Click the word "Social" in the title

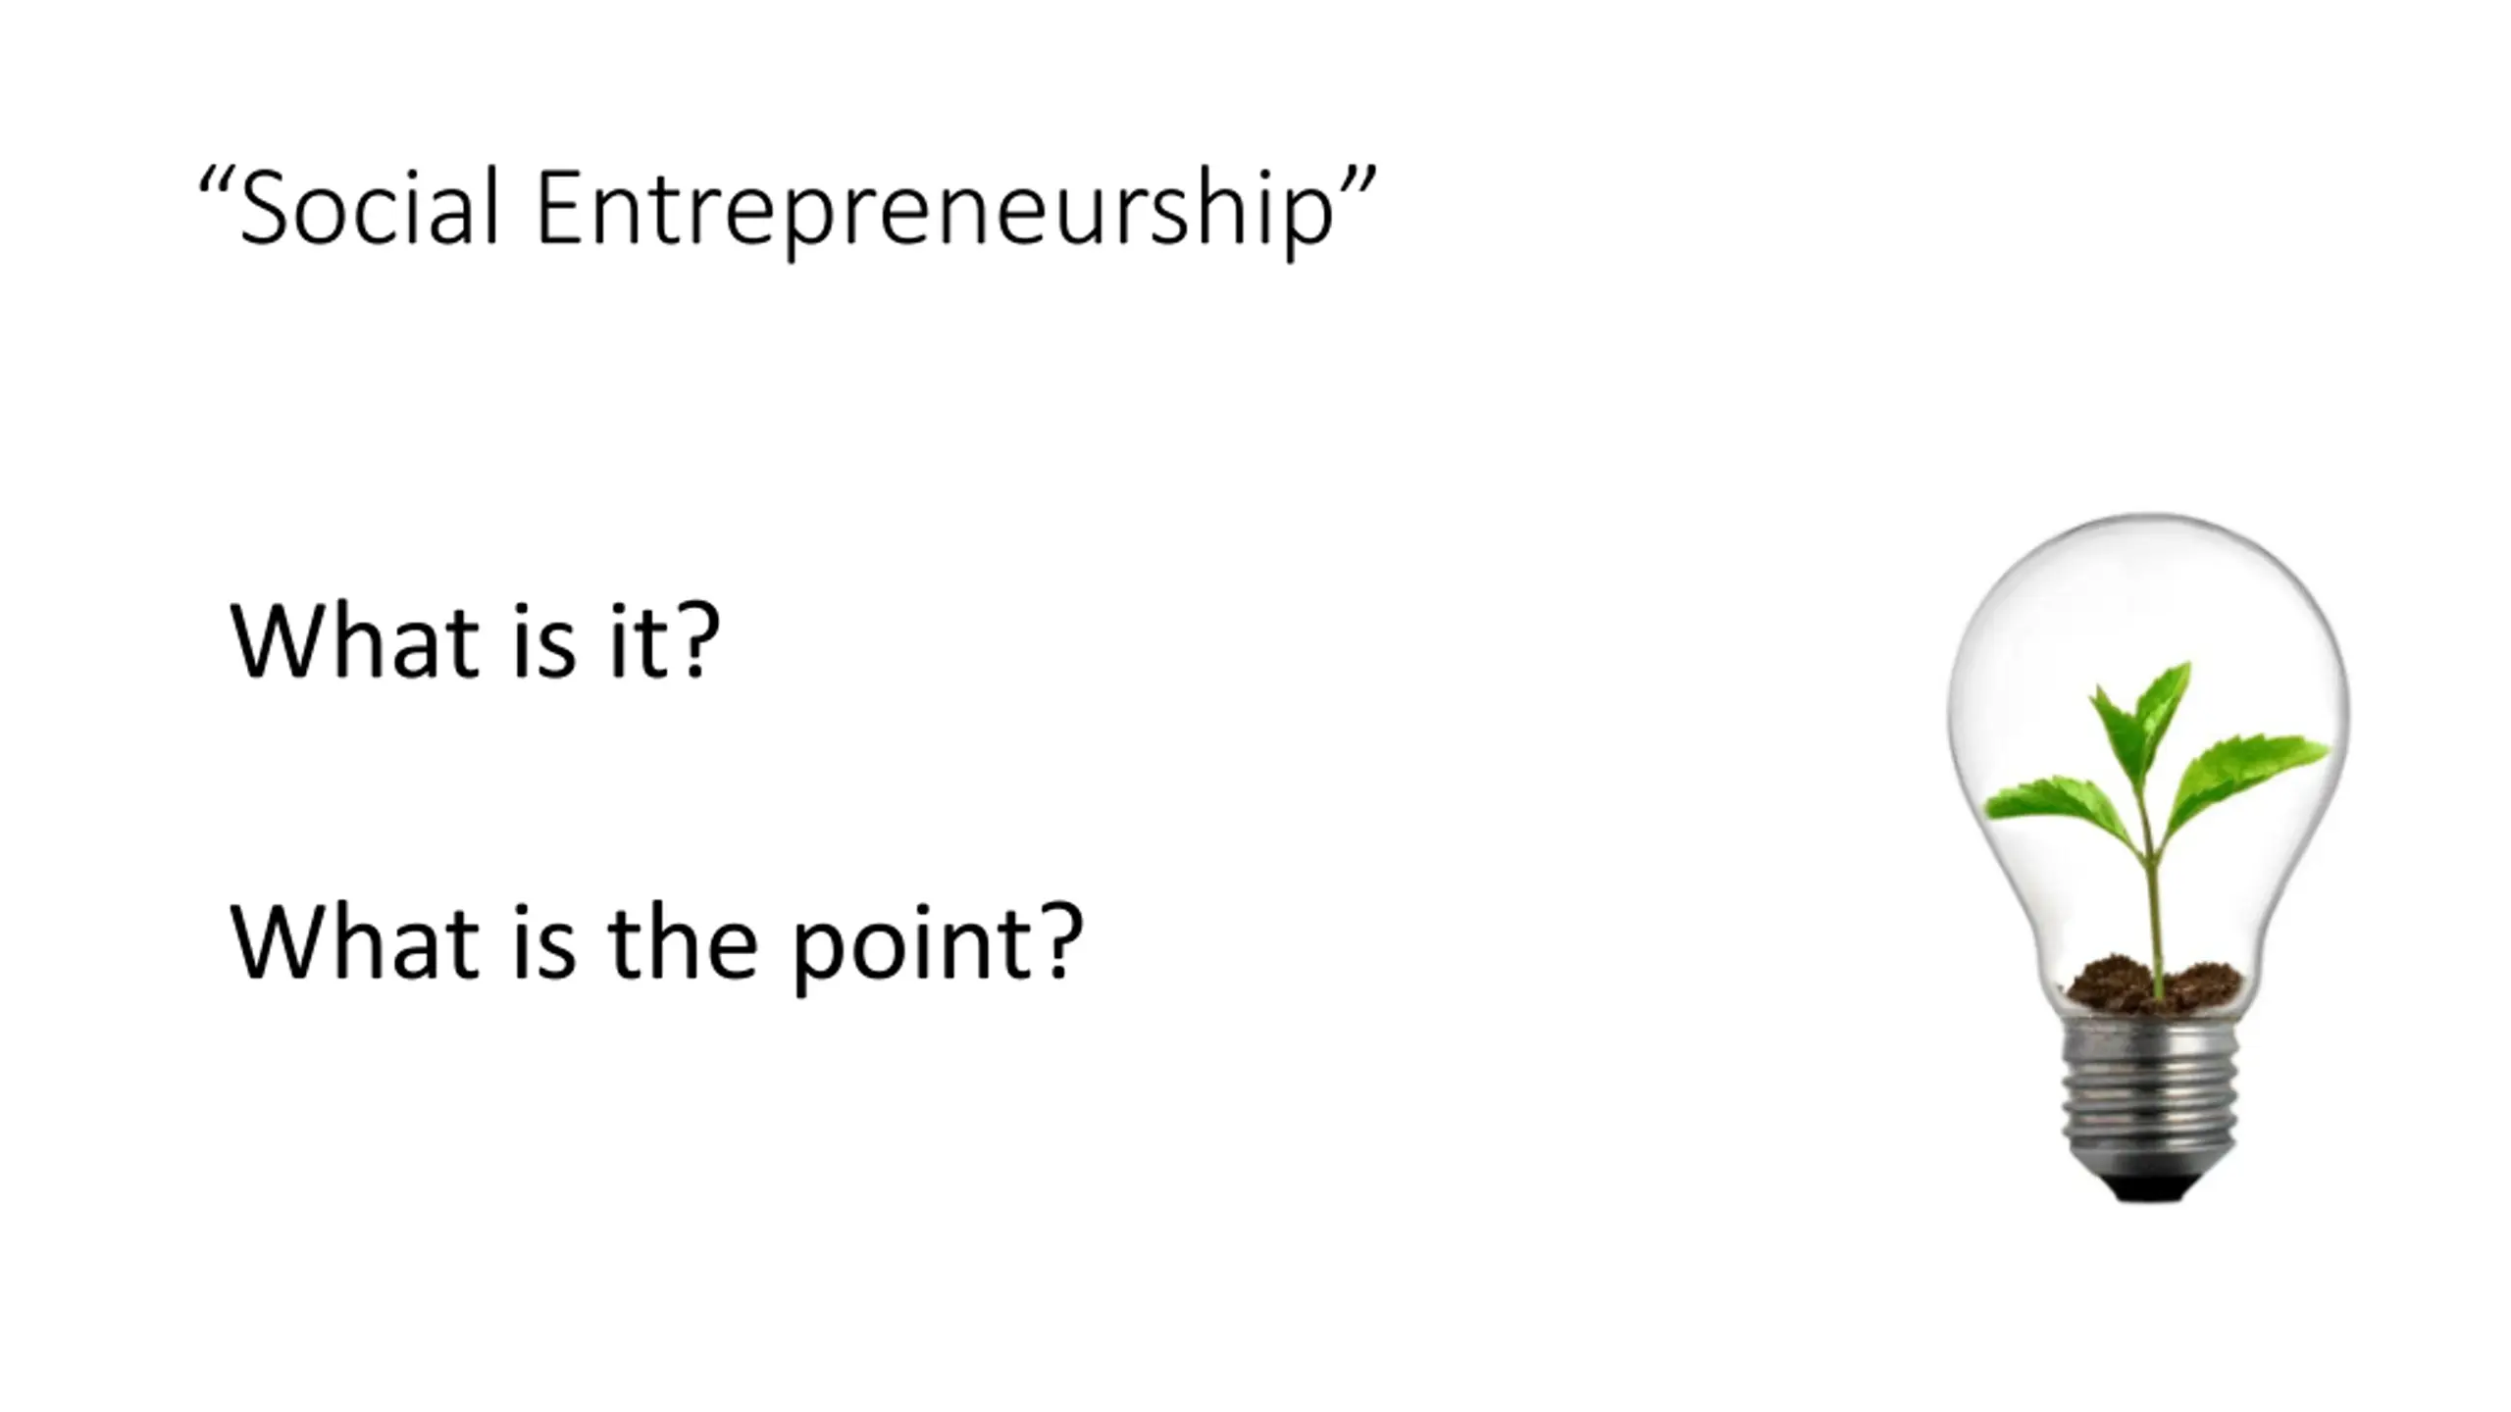point(369,209)
